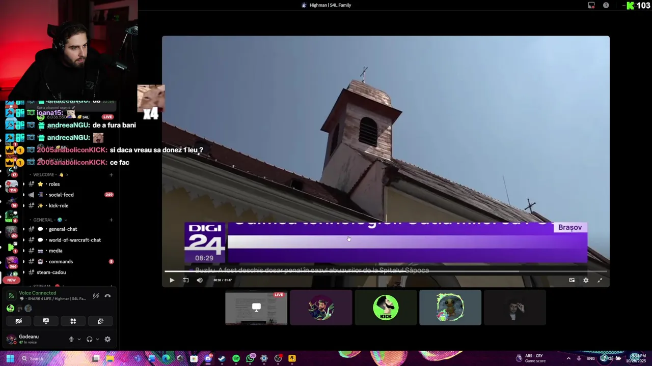Select the LIVE screen share tile
The height and width of the screenshot is (366, 652).
click(x=256, y=308)
